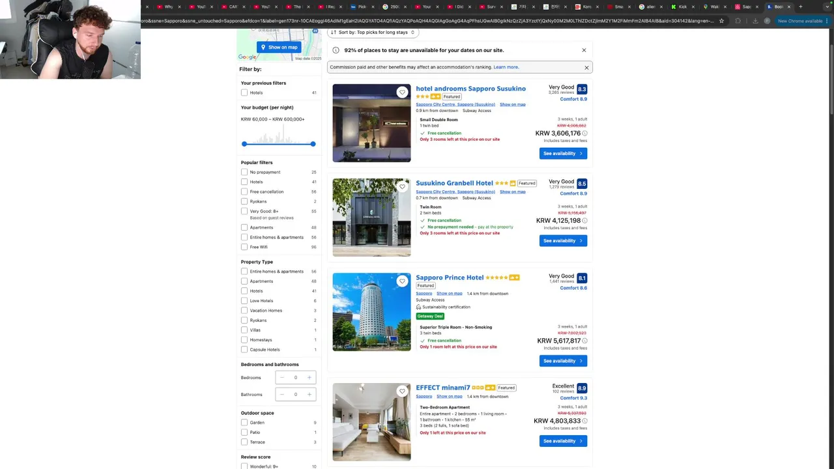Click 8.5 score badge for Granbell Hotel

coord(582,184)
